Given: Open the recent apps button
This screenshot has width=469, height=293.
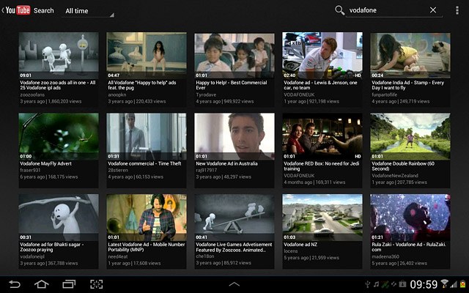Looking at the screenshot, I should click(x=69, y=284).
